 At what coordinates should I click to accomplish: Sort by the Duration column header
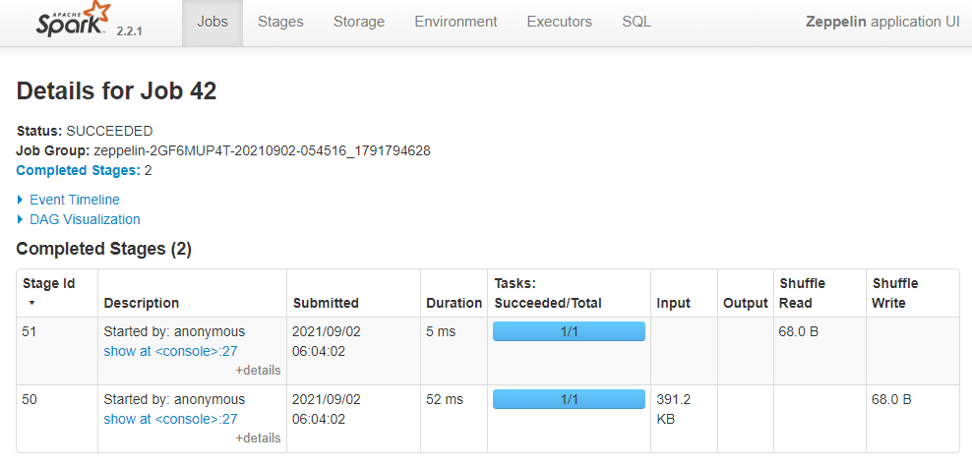pos(454,303)
